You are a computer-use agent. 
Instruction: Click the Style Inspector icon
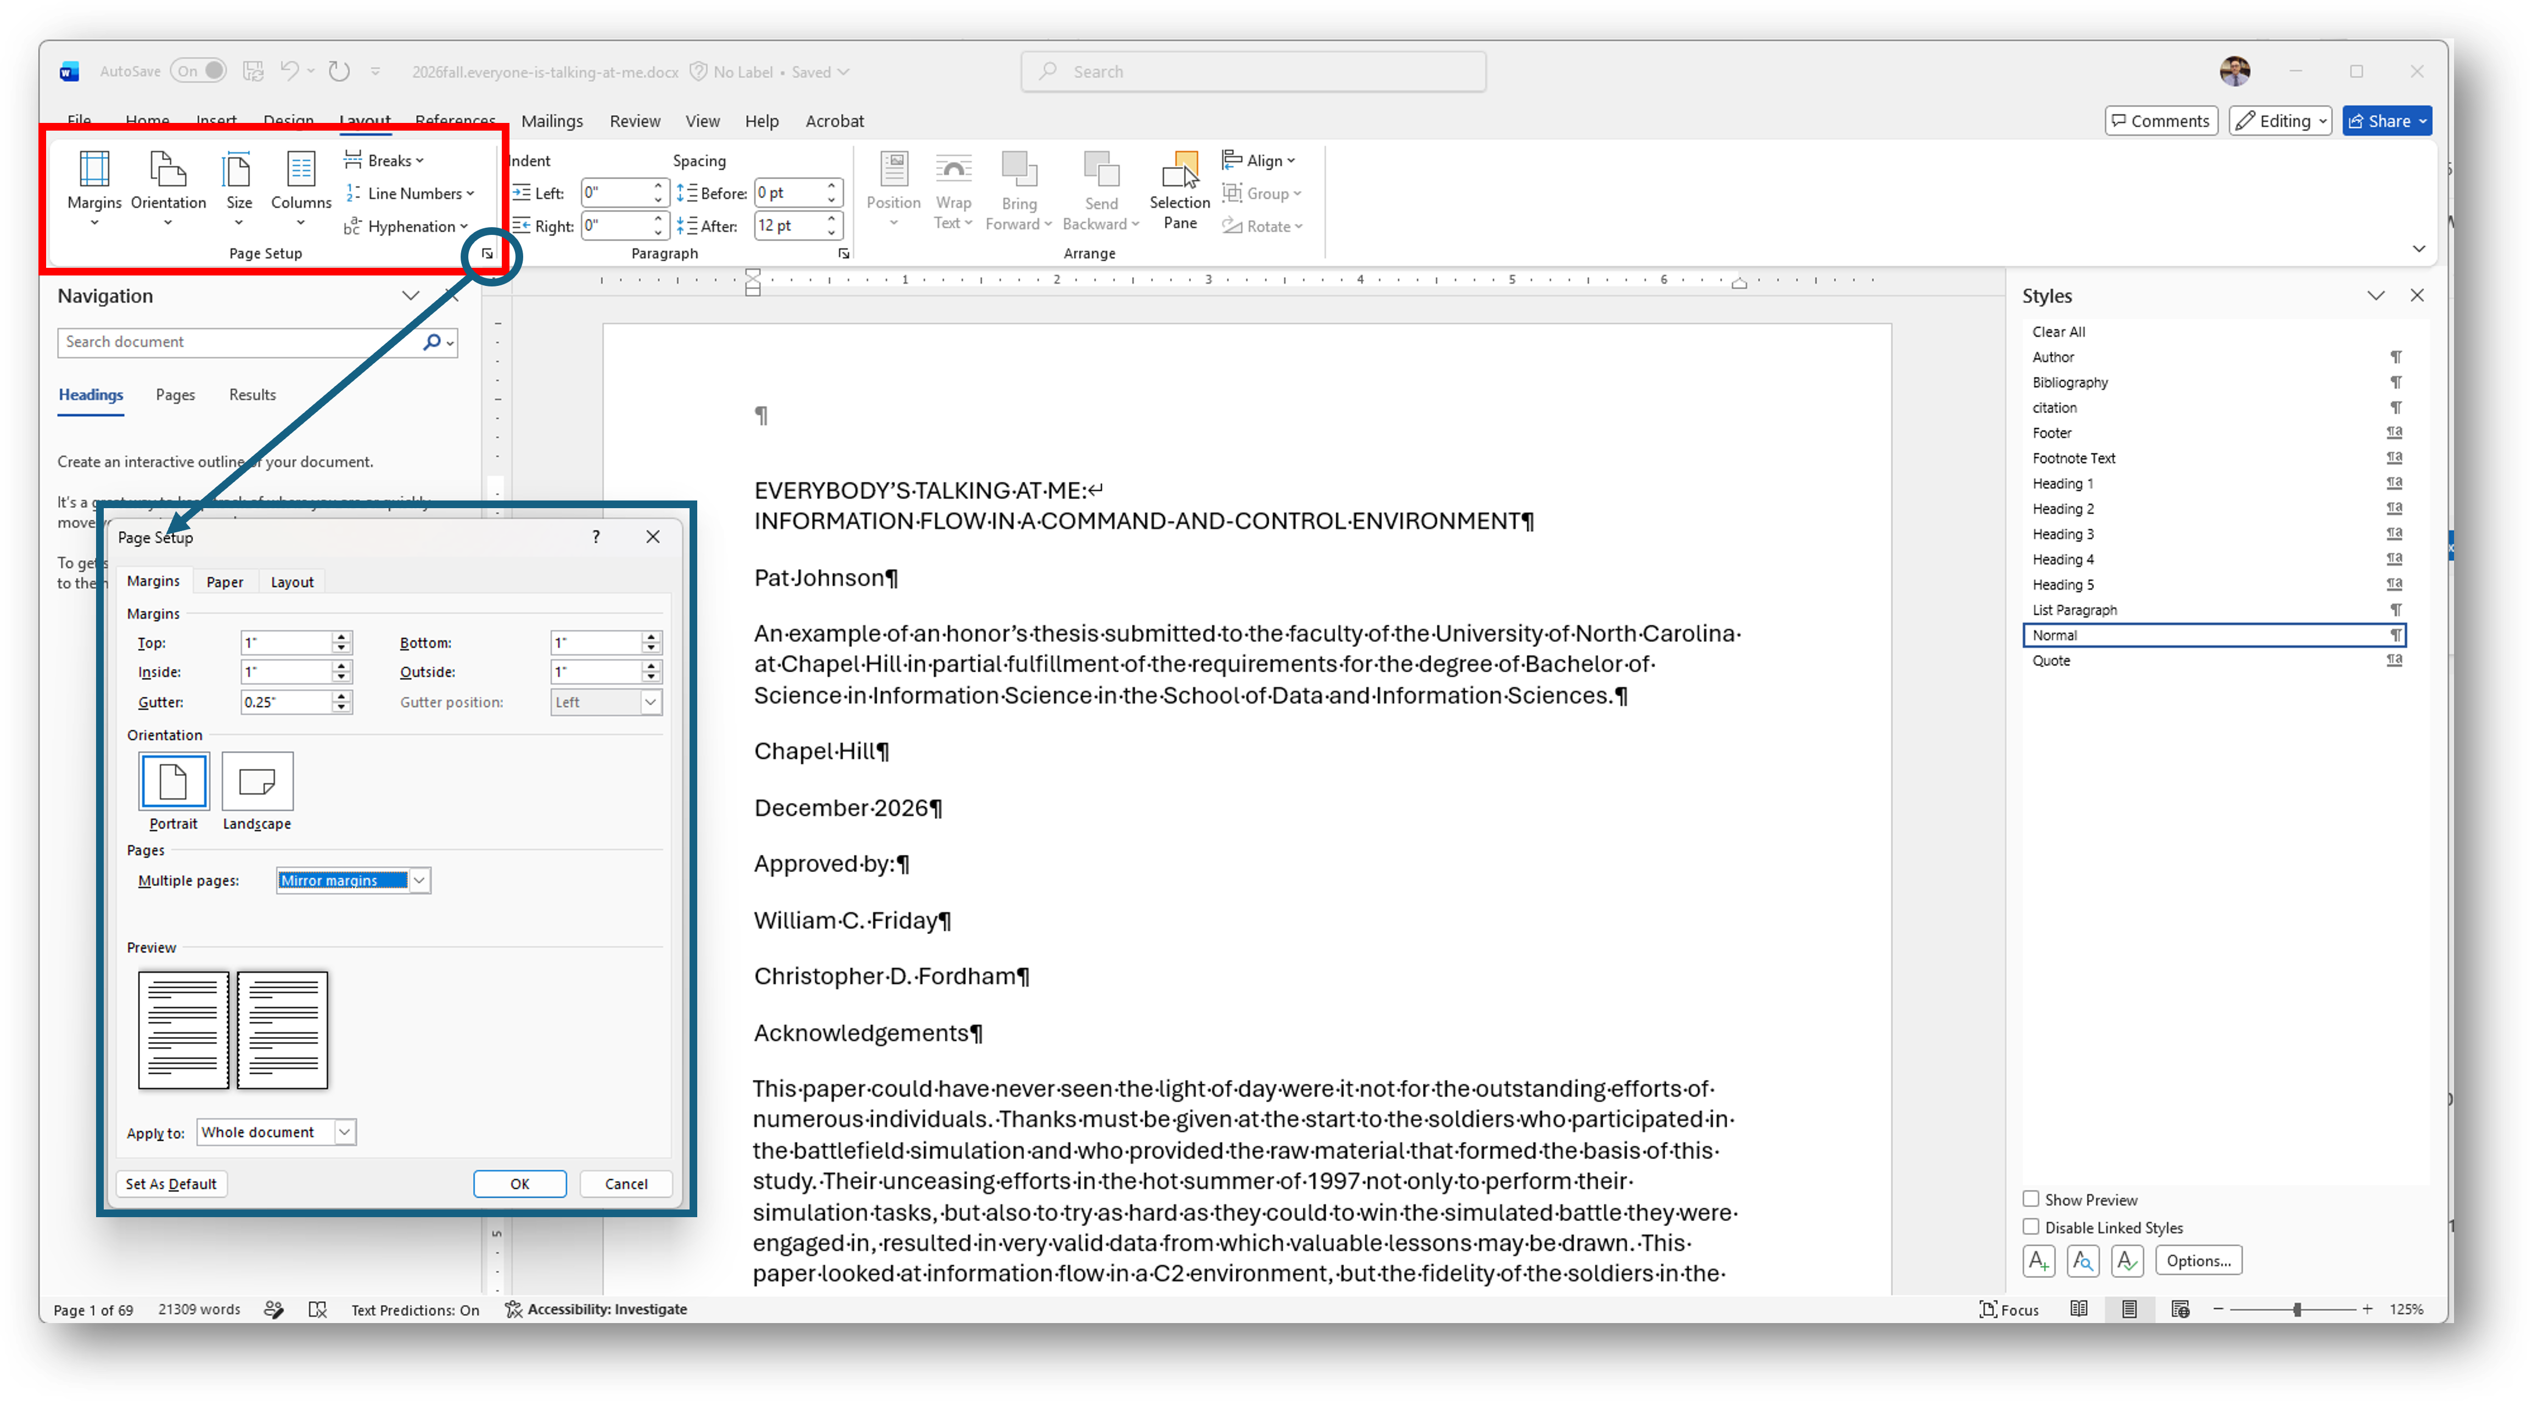pos(2083,1261)
